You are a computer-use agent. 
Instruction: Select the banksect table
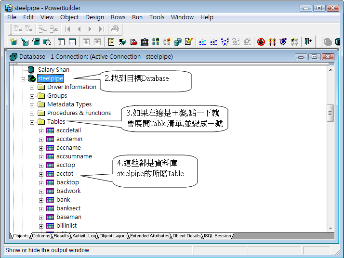[68, 208]
